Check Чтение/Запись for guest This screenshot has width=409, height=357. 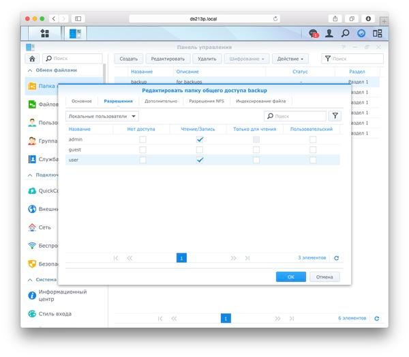tap(200, 149)
